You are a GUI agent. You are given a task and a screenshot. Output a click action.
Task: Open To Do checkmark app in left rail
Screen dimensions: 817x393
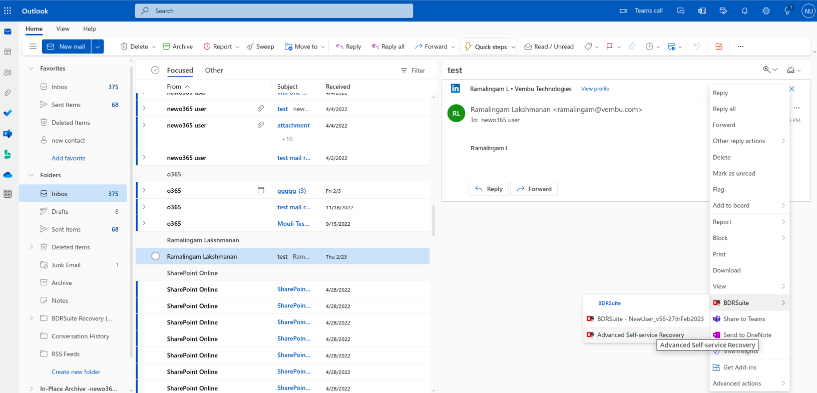[8, 113]
